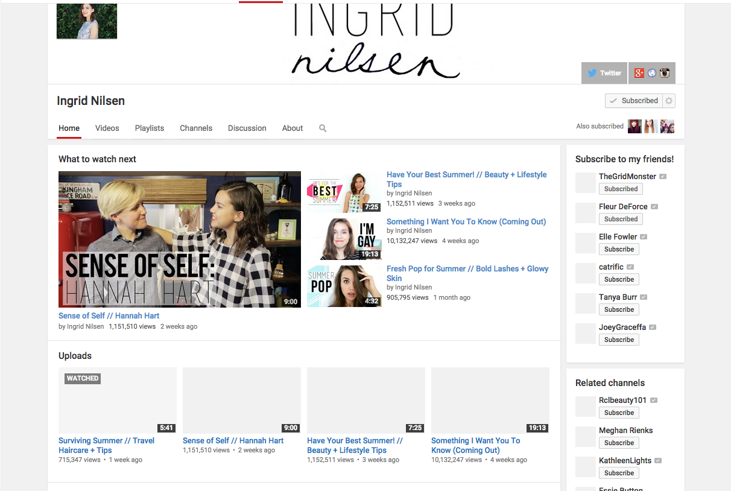Click Rclbeauty101 channel avatar
This screenshot has height=491, width=731.
click(x=586, y=407)
